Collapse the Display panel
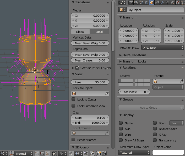 pyautogui.click(x=121, y=115)
